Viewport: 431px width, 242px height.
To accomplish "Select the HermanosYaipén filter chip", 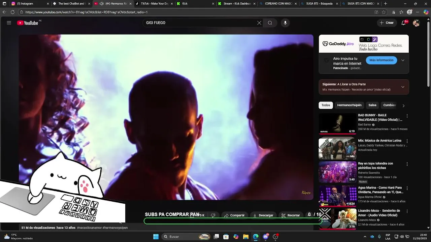I will coord(349,105).
